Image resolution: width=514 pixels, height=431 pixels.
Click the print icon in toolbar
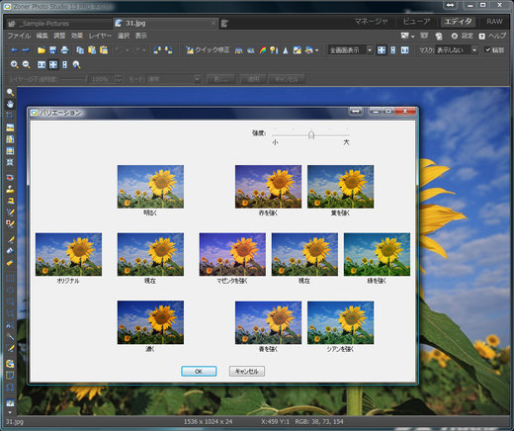click(x=65, y=50)
